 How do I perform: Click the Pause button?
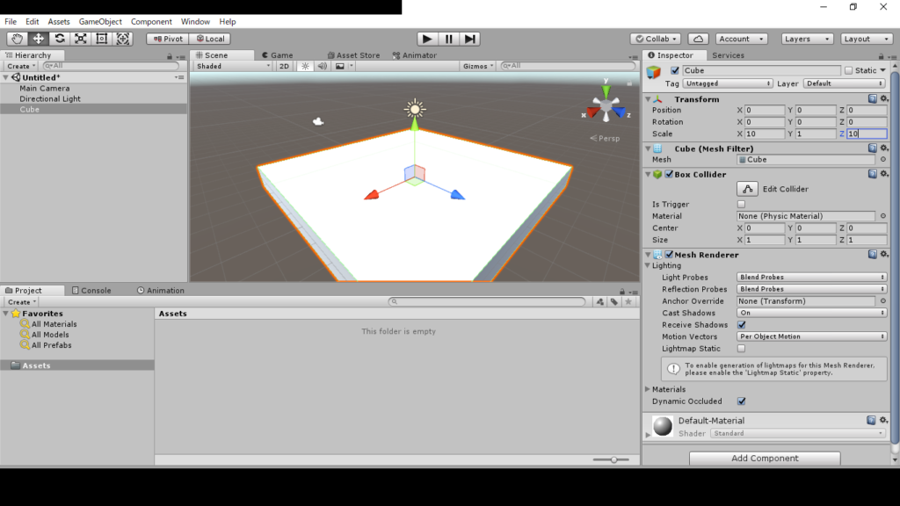(449, 39)
